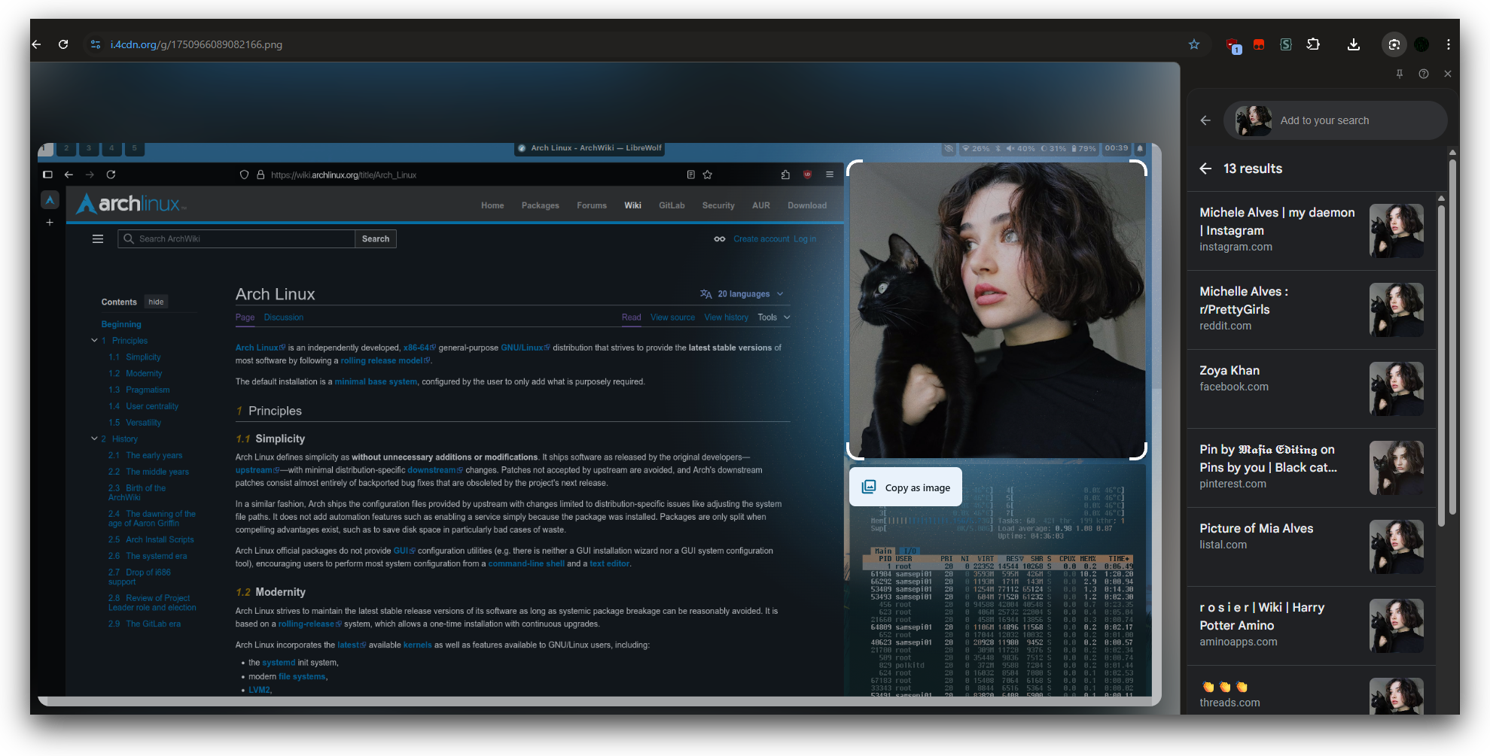Click tracking protection shield in LibreWolf URL bar
Screen dimensions: 1490x756
(x=244, y=175)
